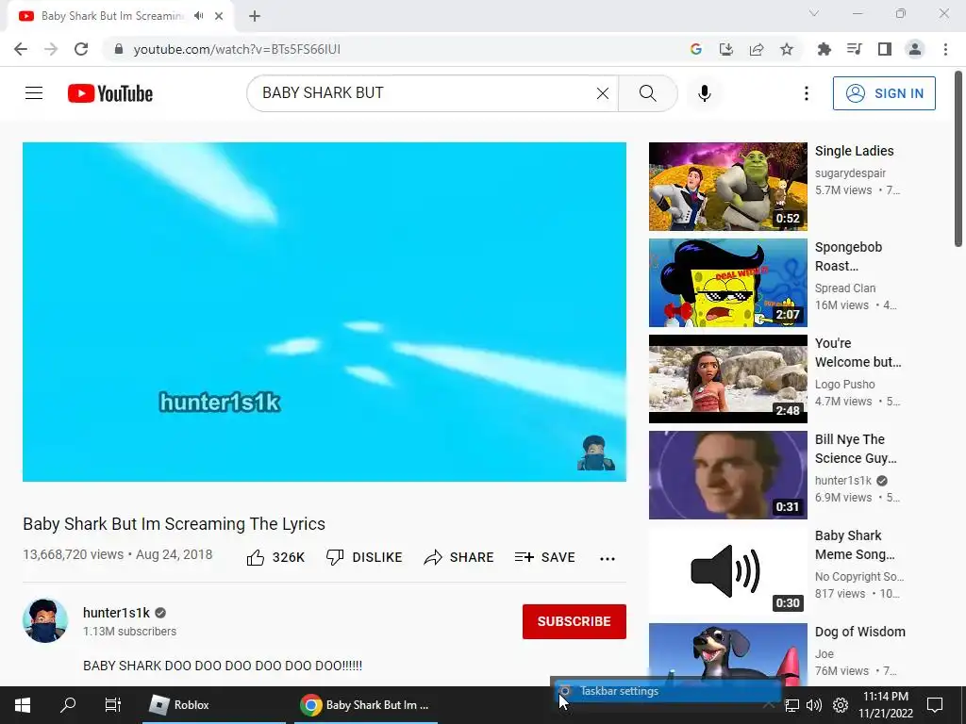Open the network tray icon
This screenshot has height=724, width=966.
click(791, 705)
